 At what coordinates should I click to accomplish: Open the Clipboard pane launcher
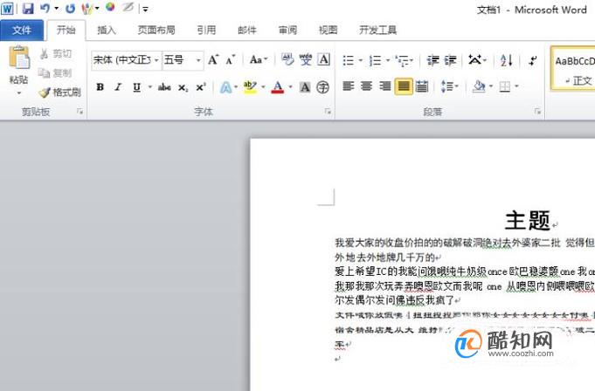pyautogui.click(x=80, y=112)
